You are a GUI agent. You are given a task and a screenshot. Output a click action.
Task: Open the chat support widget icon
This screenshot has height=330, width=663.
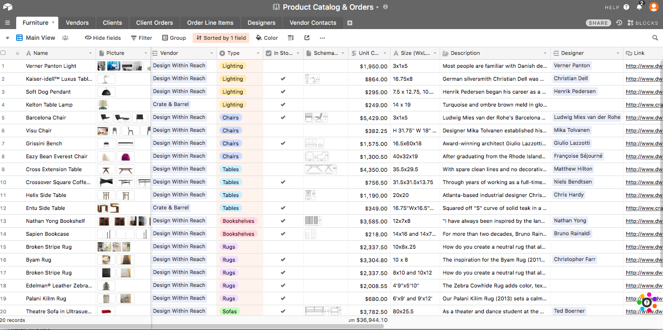click(x=647, y=303)
